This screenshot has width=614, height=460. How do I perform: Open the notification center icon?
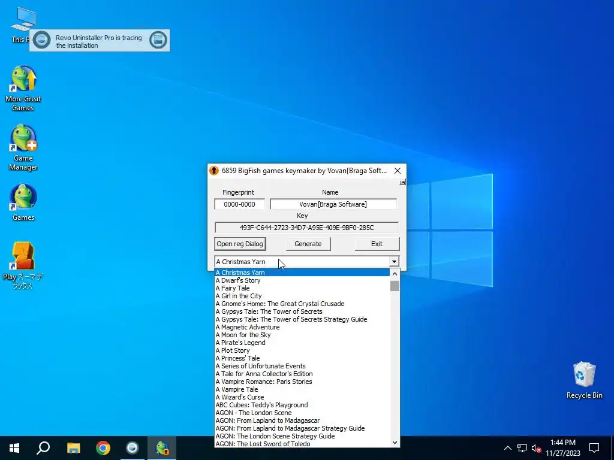(x=594, y=448)
